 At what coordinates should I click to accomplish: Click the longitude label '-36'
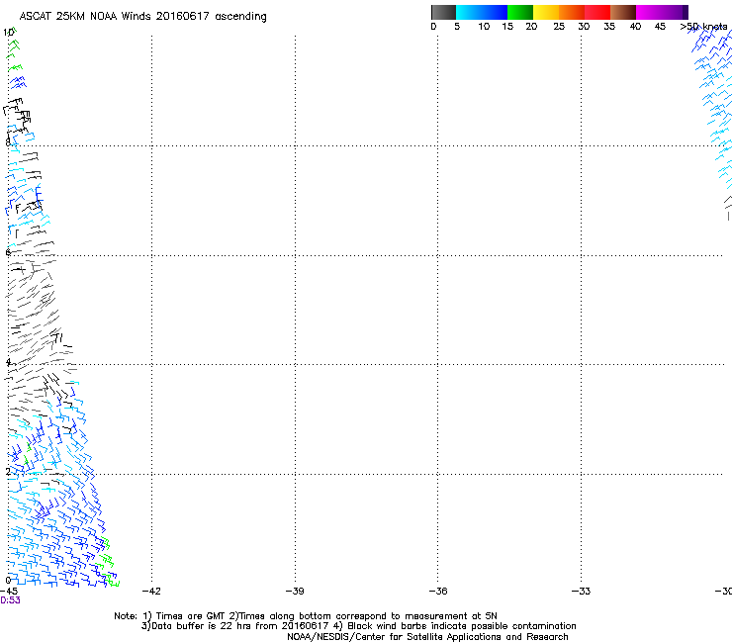point(438,592)
